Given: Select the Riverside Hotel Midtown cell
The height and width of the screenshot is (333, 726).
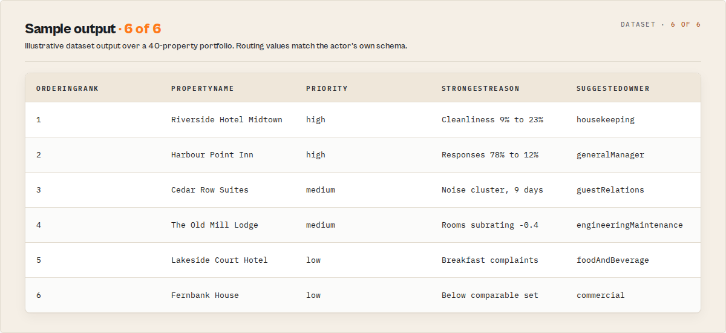Looking at the screenshot, I should click(227, 120).
